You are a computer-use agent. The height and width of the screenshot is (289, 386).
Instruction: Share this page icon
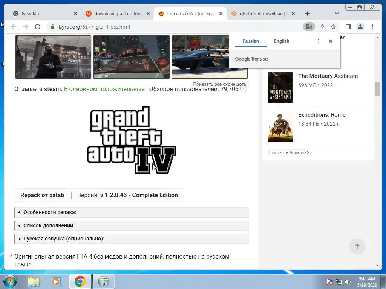(321, 27)
